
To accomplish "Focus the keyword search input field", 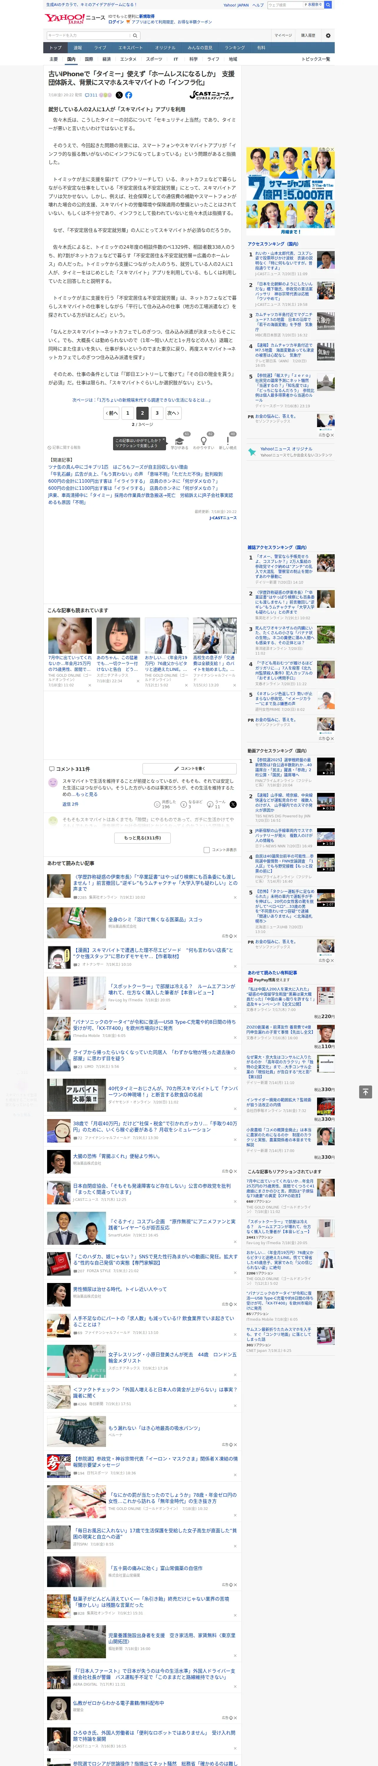I will click(x=89, y=36).
